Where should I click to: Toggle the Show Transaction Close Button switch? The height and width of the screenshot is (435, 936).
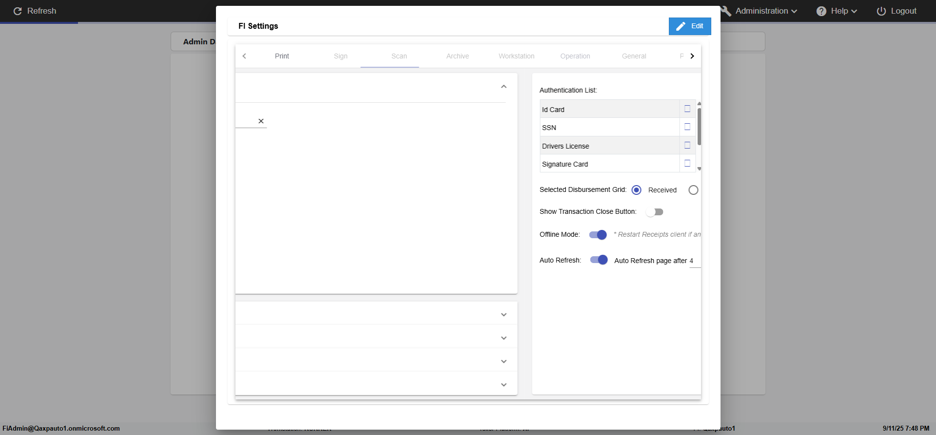click(x=654, y=212)
